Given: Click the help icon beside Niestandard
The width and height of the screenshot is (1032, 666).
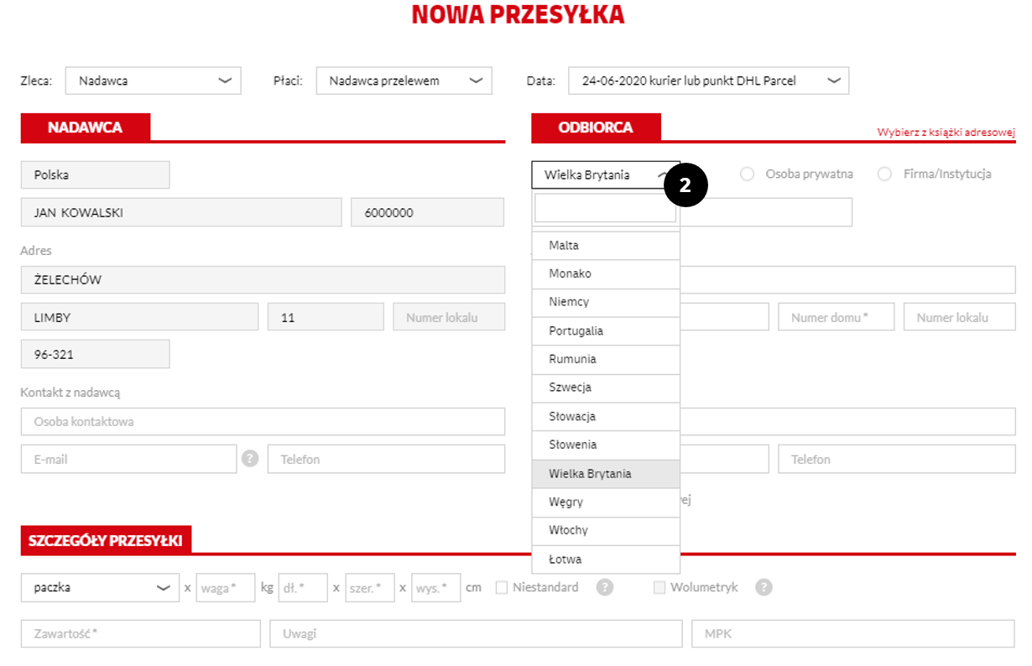Looking at the screenshot, I should 605,587.
